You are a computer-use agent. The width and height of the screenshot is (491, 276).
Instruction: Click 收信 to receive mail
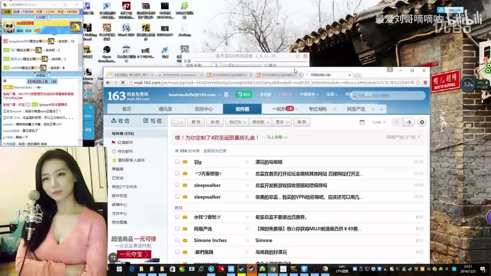point(120,121)
